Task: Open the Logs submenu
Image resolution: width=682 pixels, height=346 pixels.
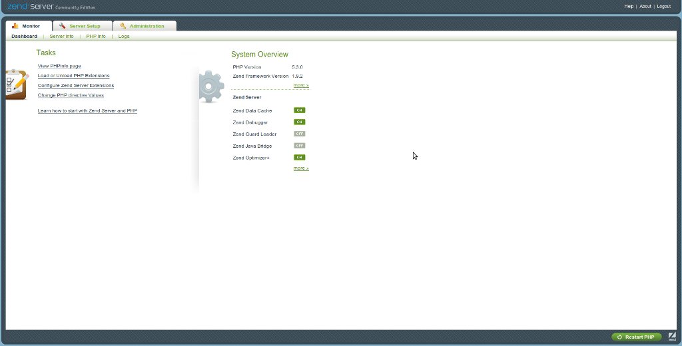Action: point(123,37)
